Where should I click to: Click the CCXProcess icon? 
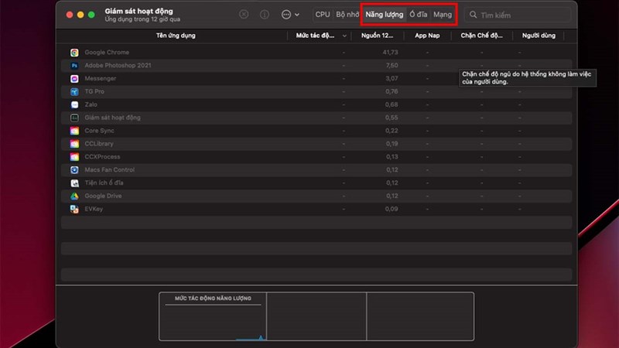pos(74,157)
